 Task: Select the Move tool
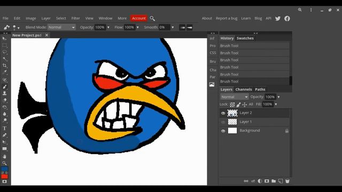pyautogui.click(x=4, y=39)
